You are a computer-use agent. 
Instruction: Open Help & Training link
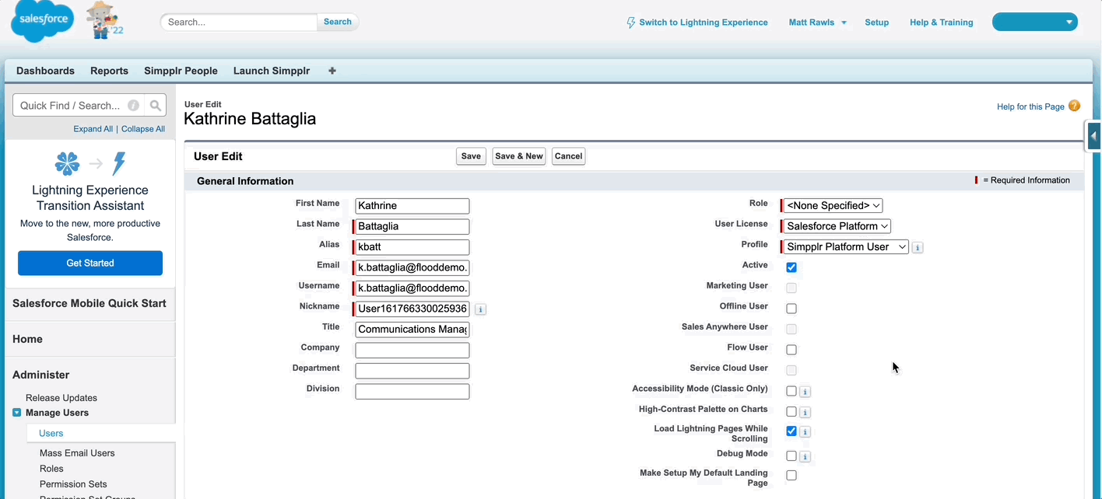(942, 23)
